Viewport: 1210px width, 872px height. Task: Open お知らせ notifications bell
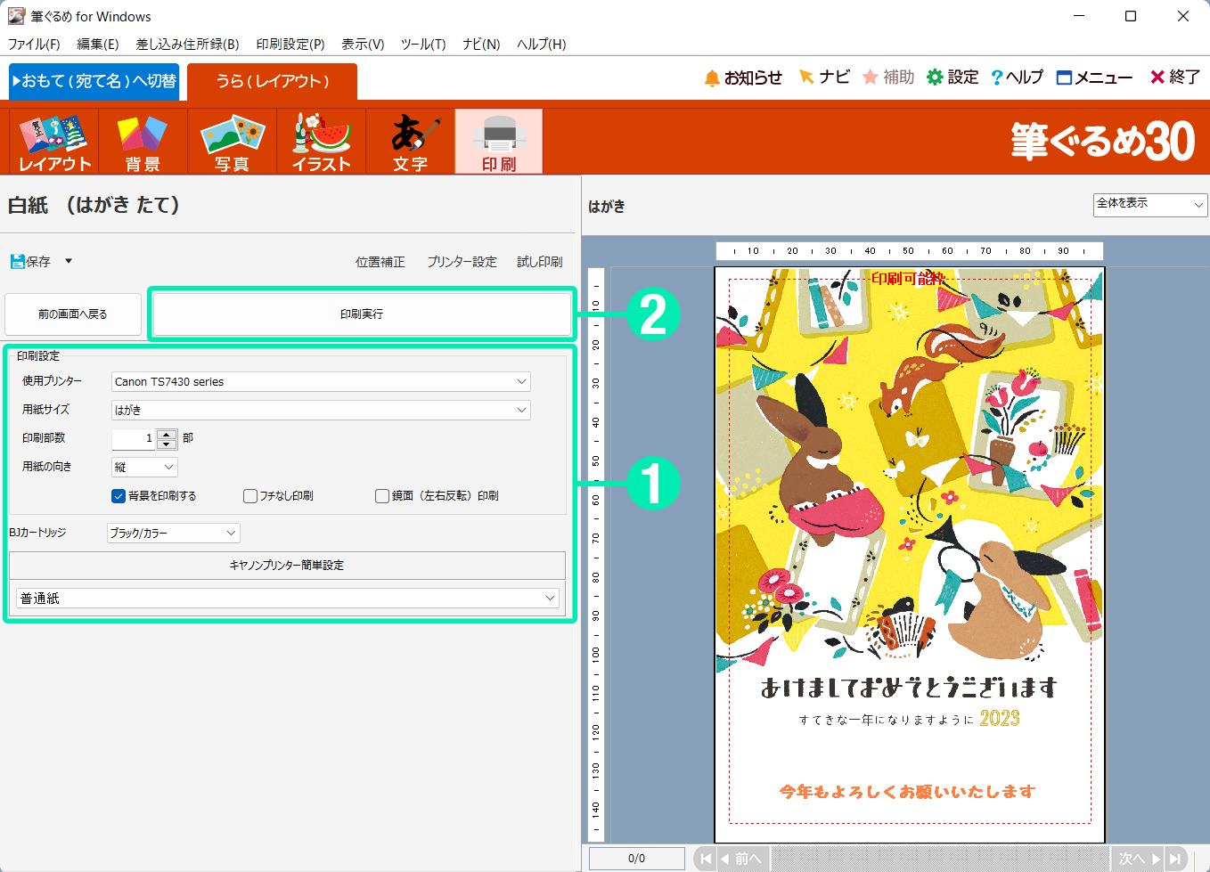pyautogui.click(x=712, y=78)
